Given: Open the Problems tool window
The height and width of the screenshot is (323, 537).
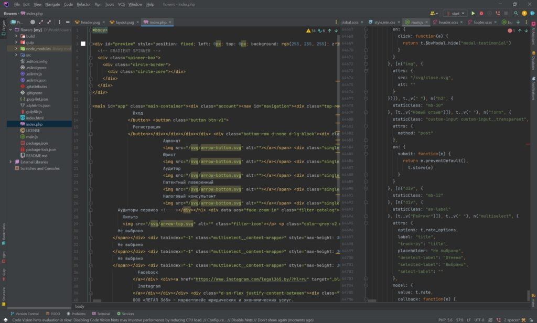Looking at the screenshot, I should click(78, 314).
